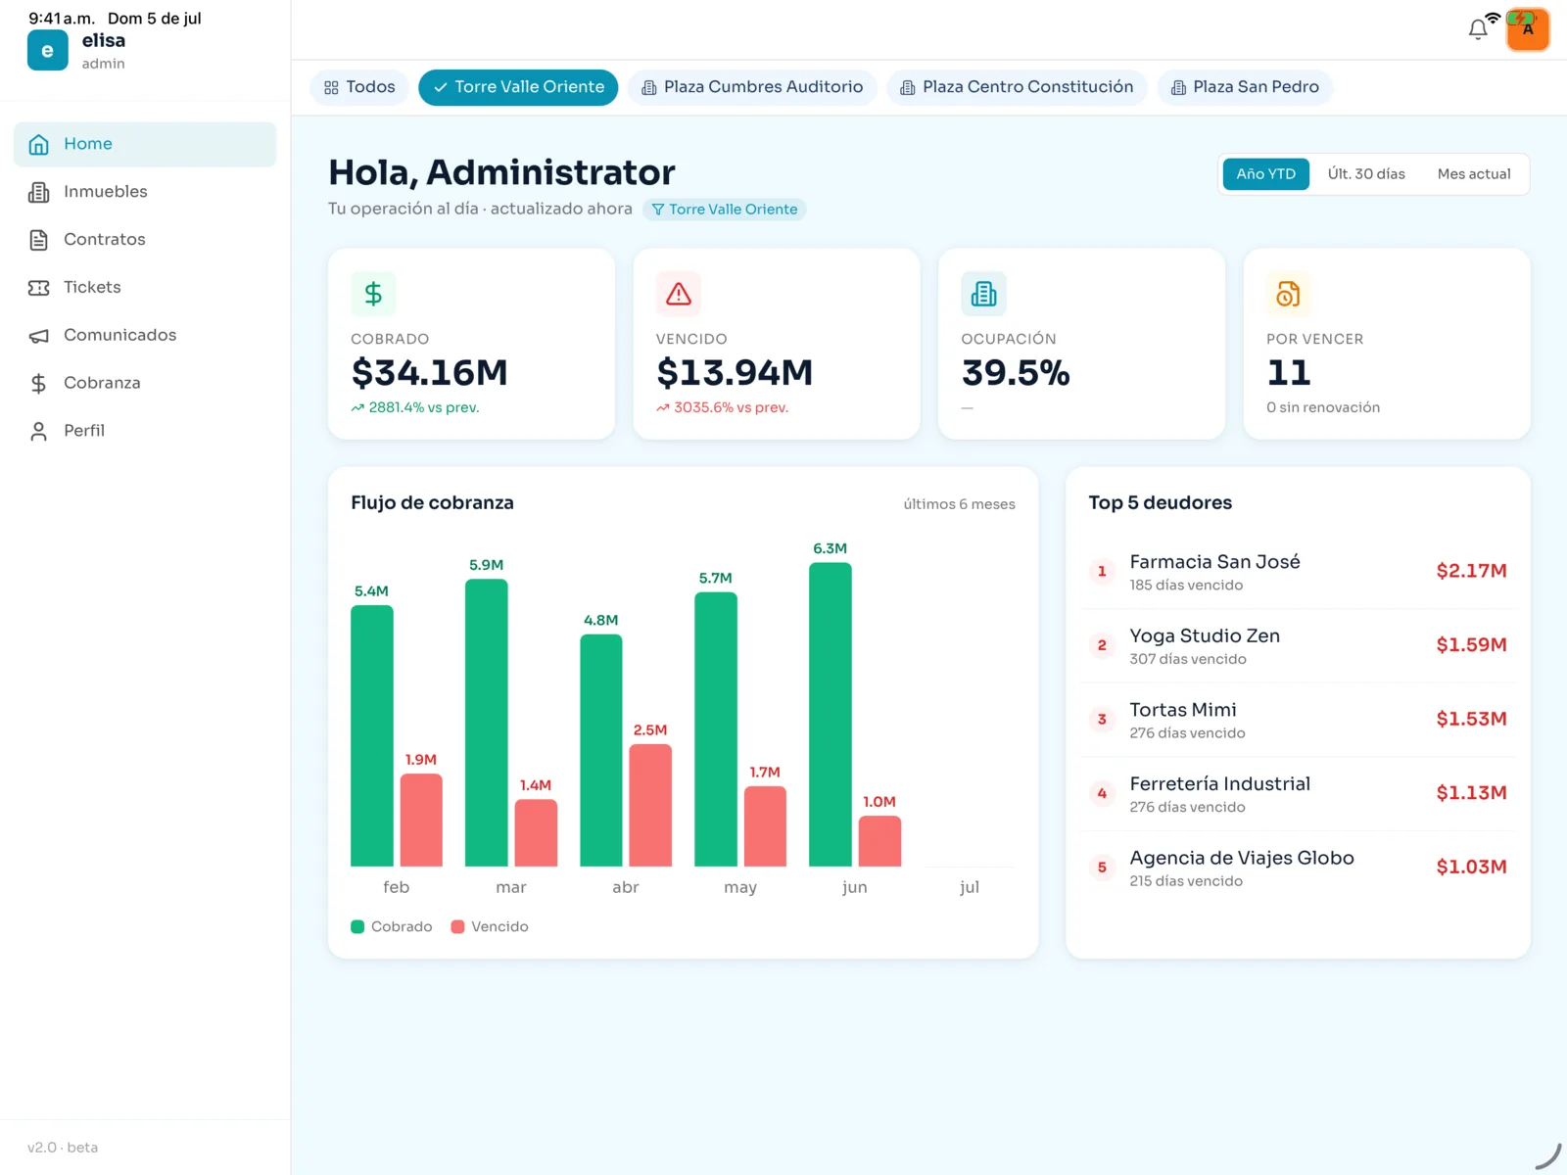Screen dimensions: 1567x1175
Task: Click the building icon of Plaza Cumbres Auditorio
Action: [649, 88]
